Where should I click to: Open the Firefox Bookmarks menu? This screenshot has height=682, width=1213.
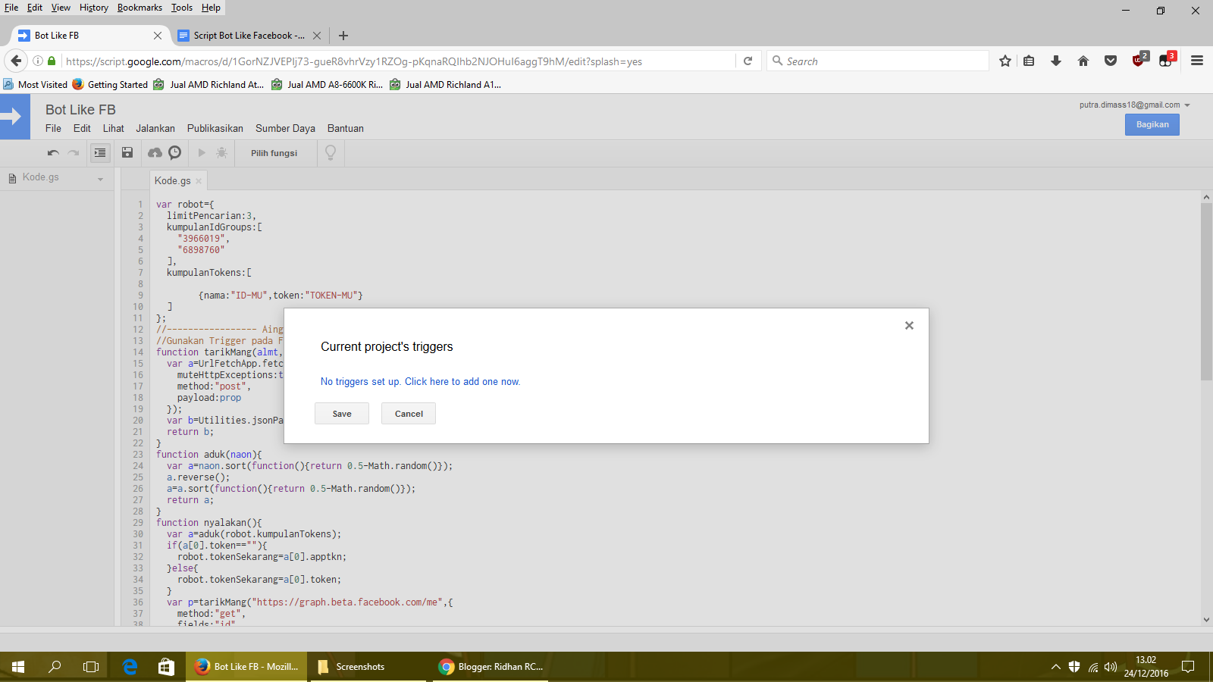tap(139, 8)
